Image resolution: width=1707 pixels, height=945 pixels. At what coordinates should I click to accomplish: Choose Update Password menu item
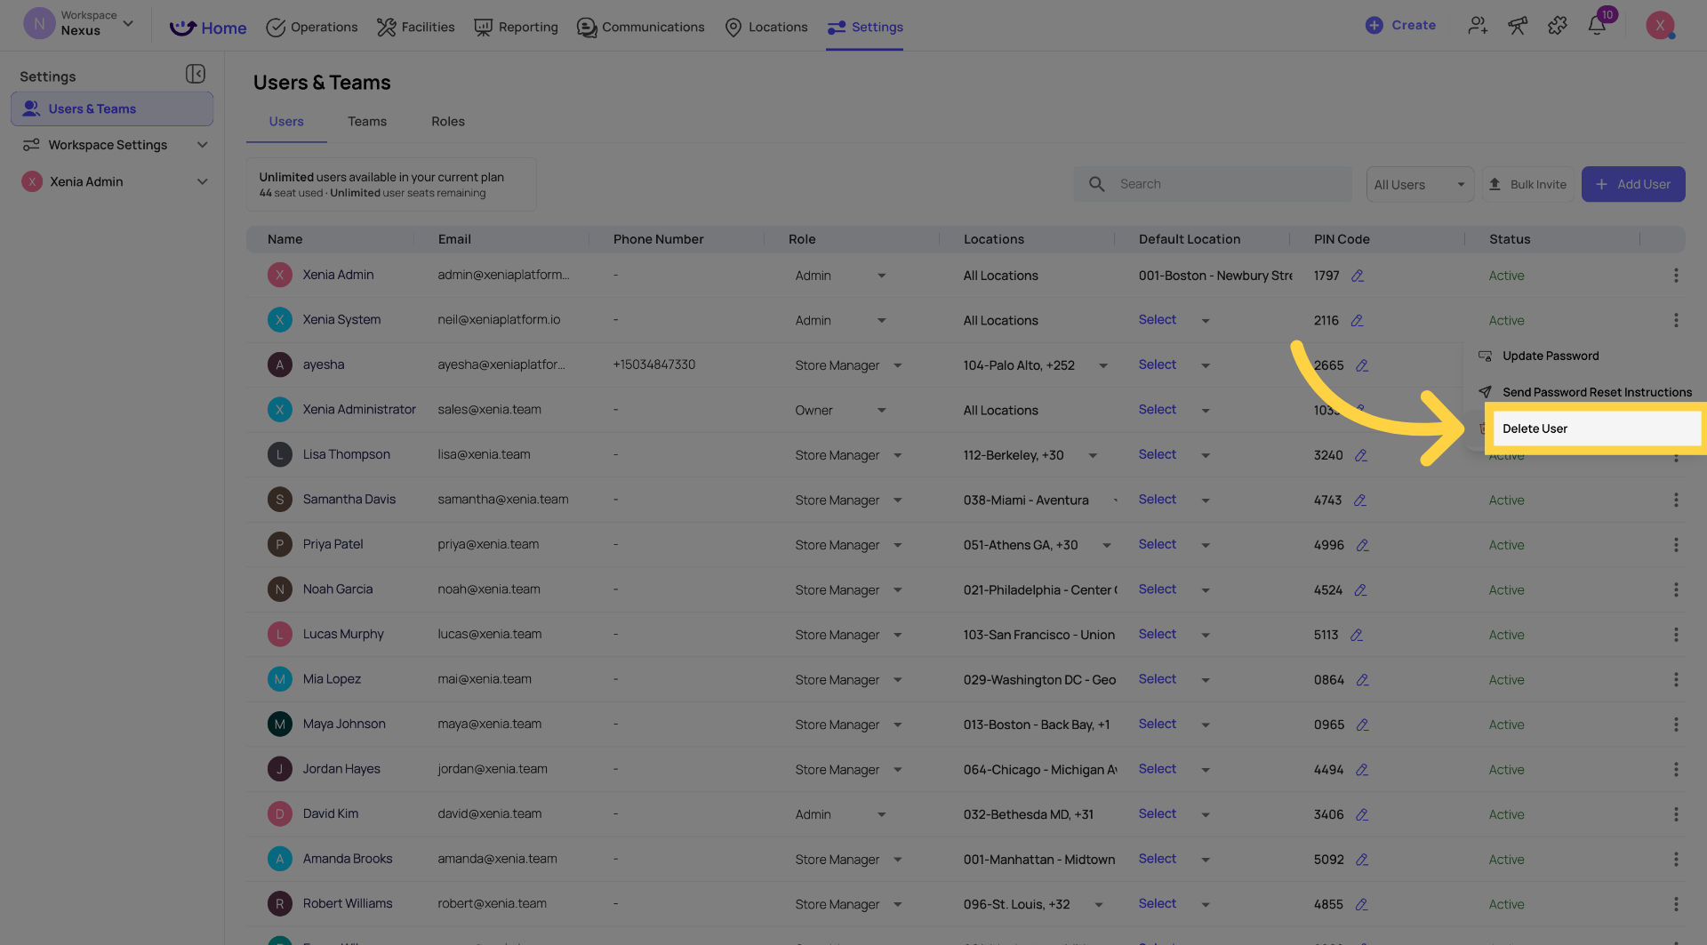coord(1550,356)
